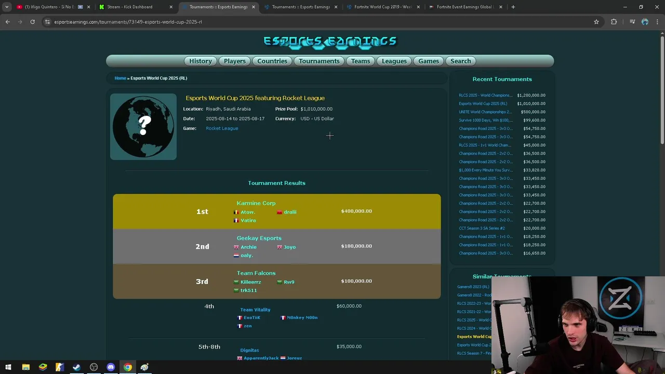Click the Esports Earnings site logo

330,42
